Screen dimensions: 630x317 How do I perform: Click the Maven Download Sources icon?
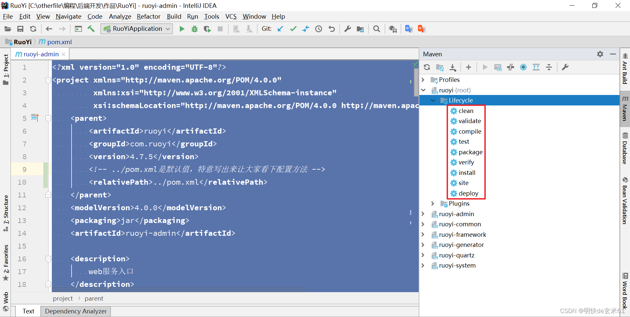453,67
